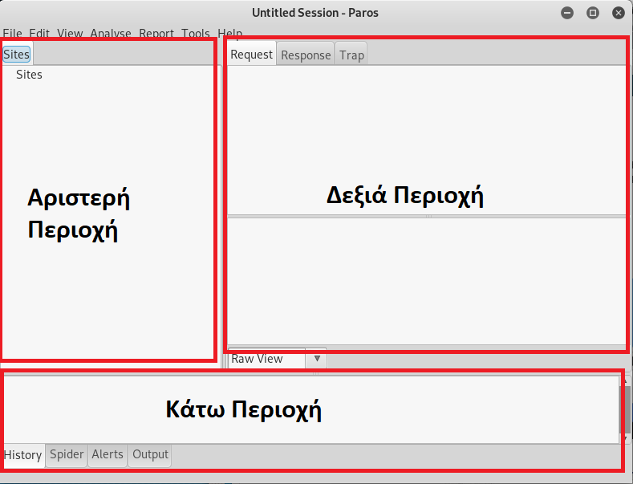Select the Sites tab in left panel
633x484 pixels.
[x=17, y=54]
